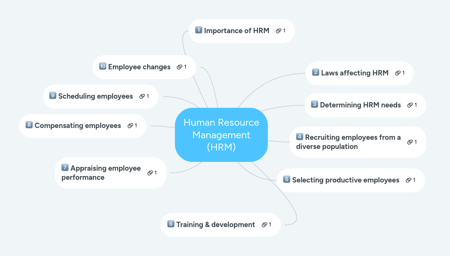
Task: Open the attachment on Selecting productive employees
Action: click(408, 180)
